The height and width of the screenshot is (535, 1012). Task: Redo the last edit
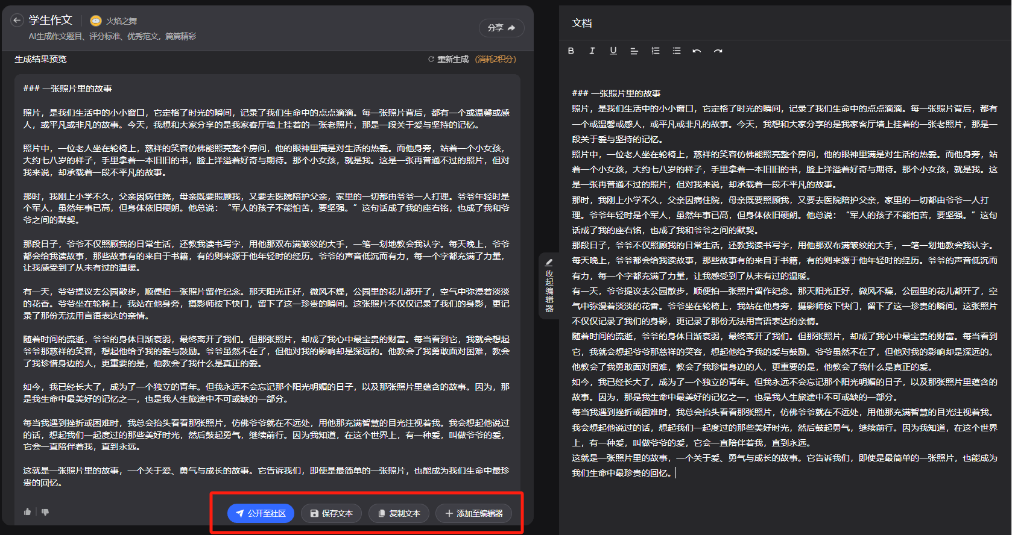tap(718, 51)
